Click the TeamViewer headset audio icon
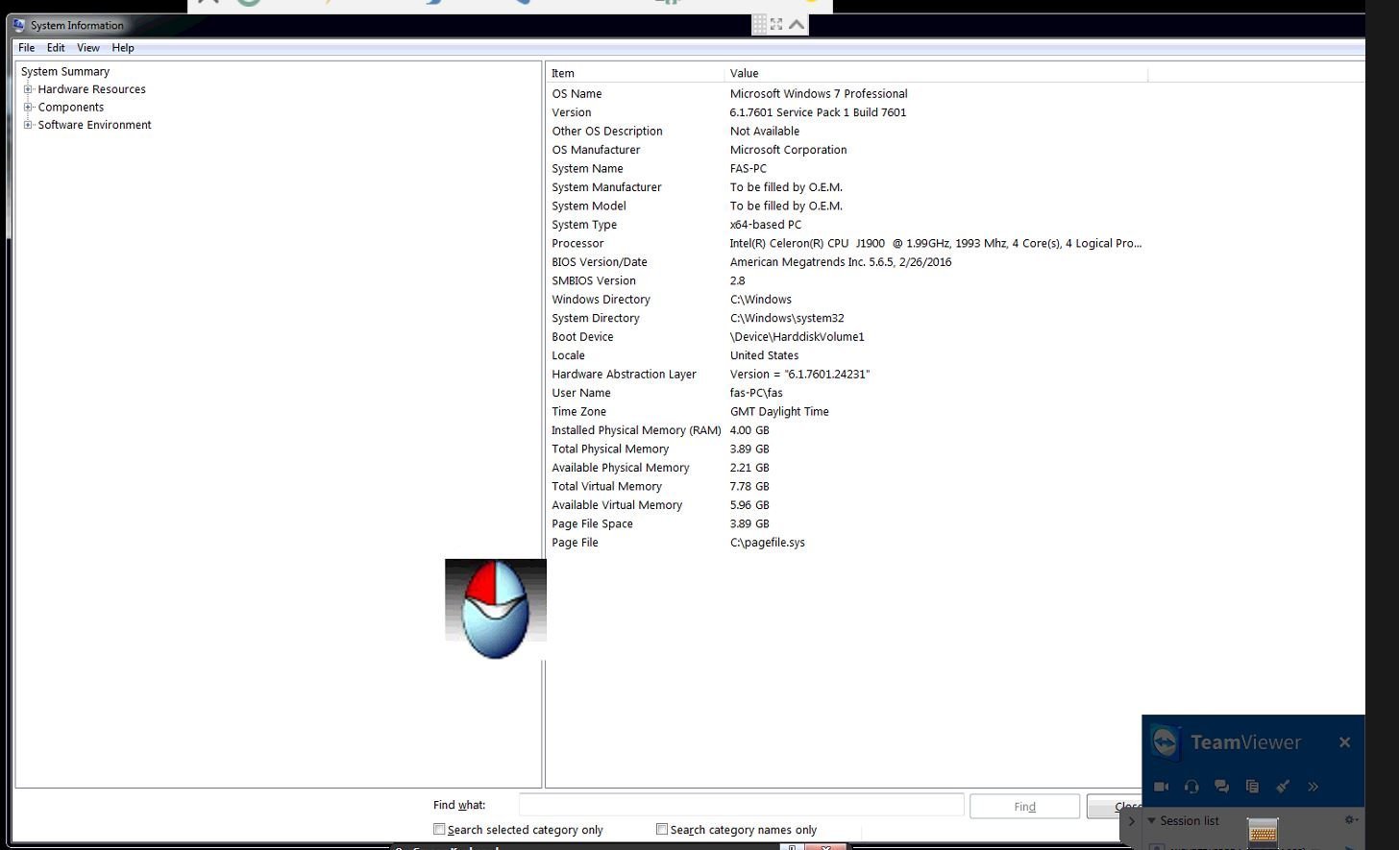Viewport: 1399px width, 850px height. (x=1191, y=787)
